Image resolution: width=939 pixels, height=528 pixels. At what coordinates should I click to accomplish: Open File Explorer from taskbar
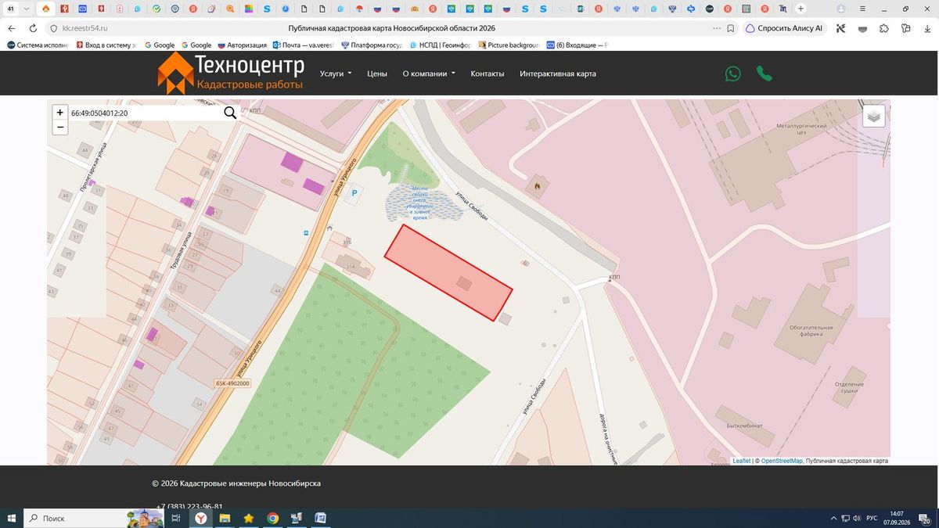click(x=225, y=518)
